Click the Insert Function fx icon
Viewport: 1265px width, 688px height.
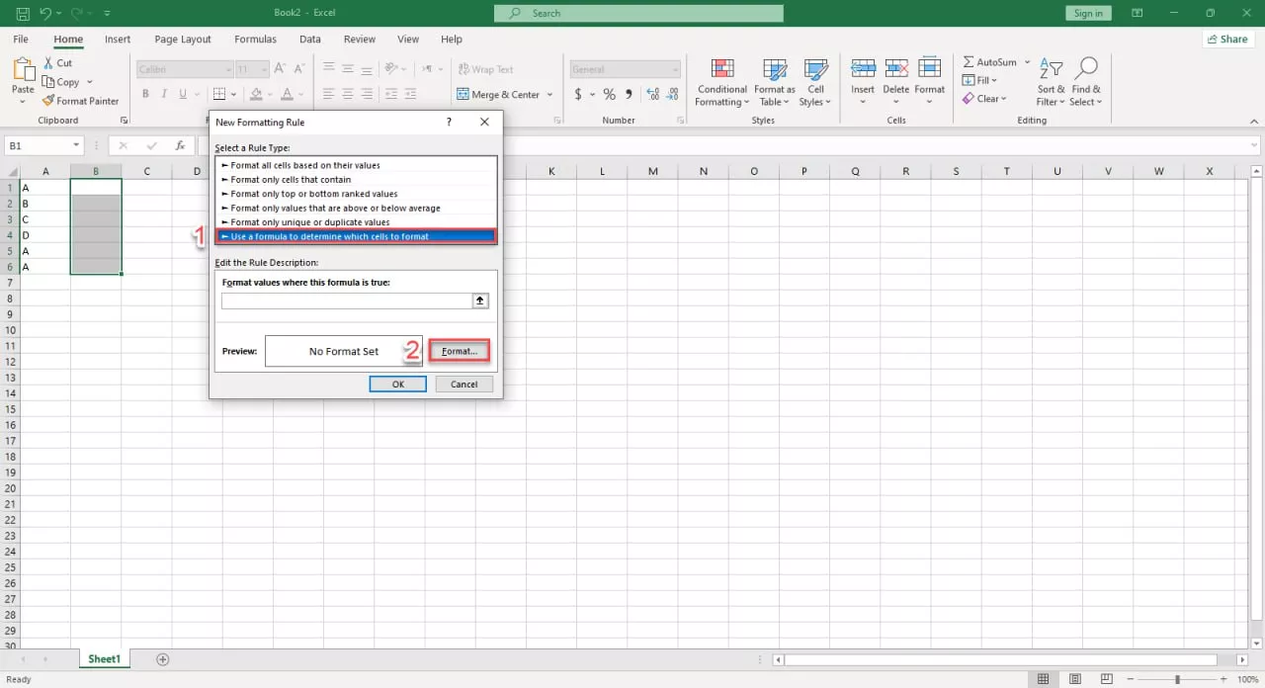coord(180,145)
